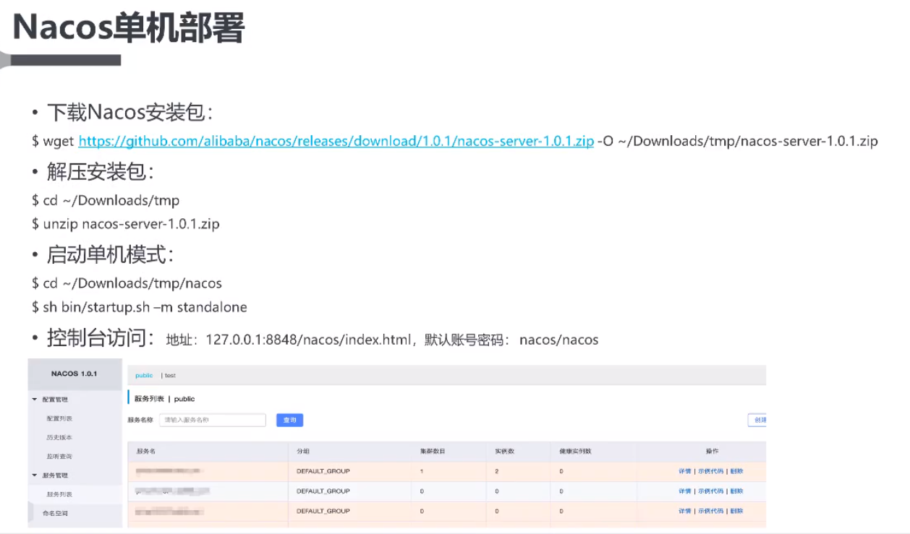Click the 实例数 column header
Screen dimensions: 910x534
coord(504,451)
